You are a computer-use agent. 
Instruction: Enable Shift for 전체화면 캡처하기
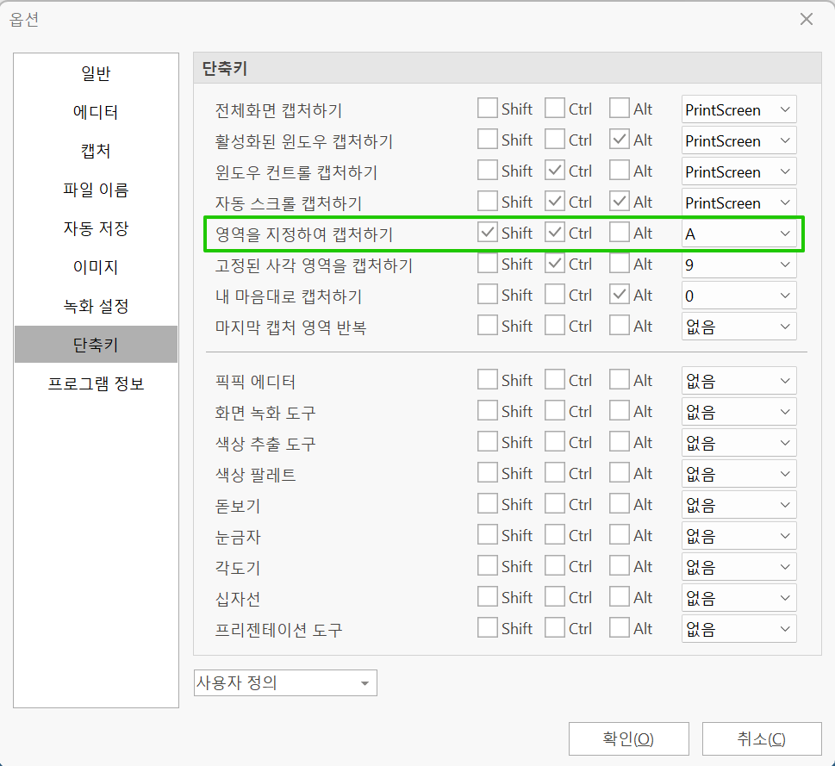(x=489, y=108)
